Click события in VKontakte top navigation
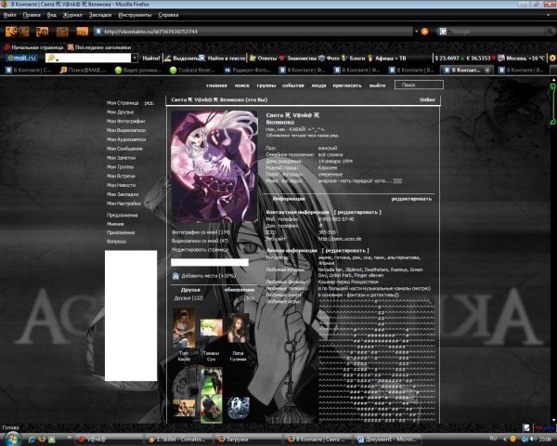 (x=293, y=85)
